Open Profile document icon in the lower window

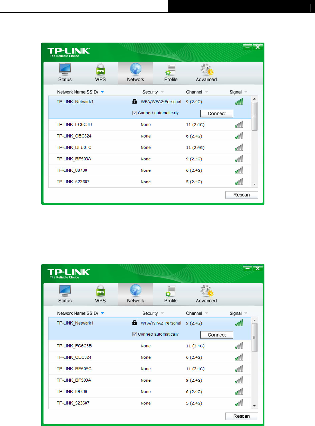pos(170,291)
